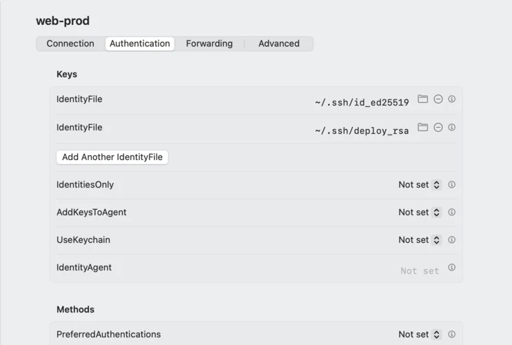
Task: Show info for id_ed25519 IdentityFile
Action: 451,99
